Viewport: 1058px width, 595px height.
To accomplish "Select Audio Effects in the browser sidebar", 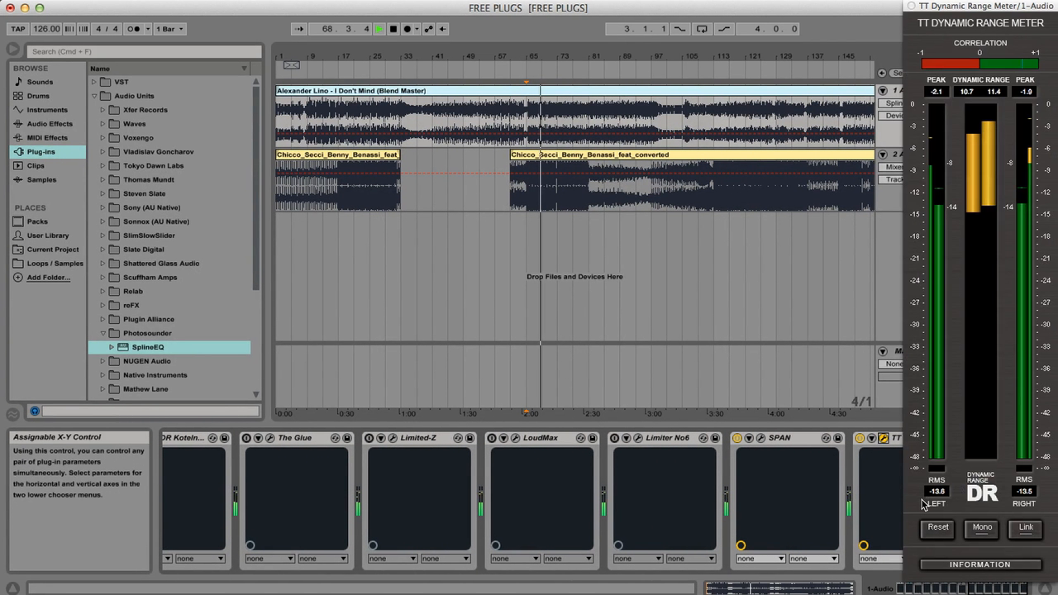I will coord(49,124).
